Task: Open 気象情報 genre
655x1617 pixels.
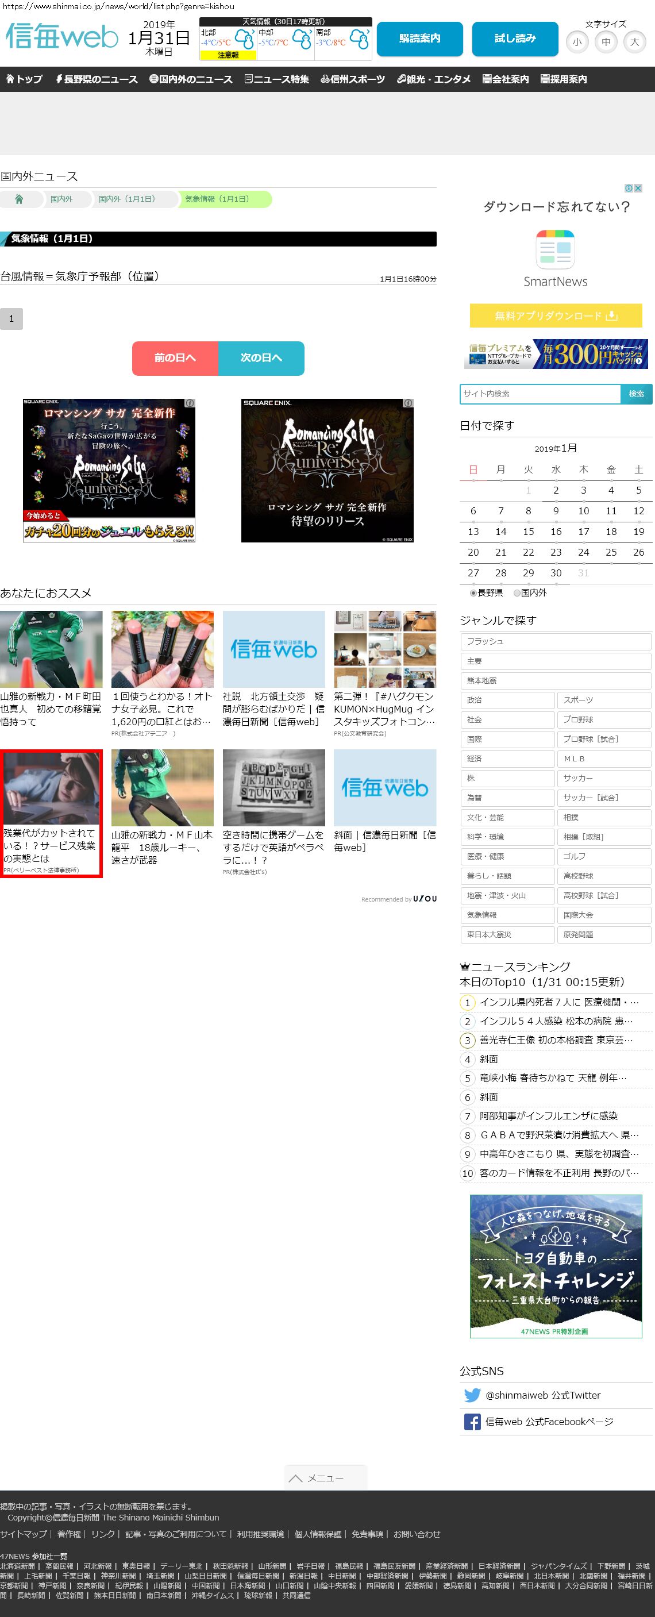Action: 507,915
